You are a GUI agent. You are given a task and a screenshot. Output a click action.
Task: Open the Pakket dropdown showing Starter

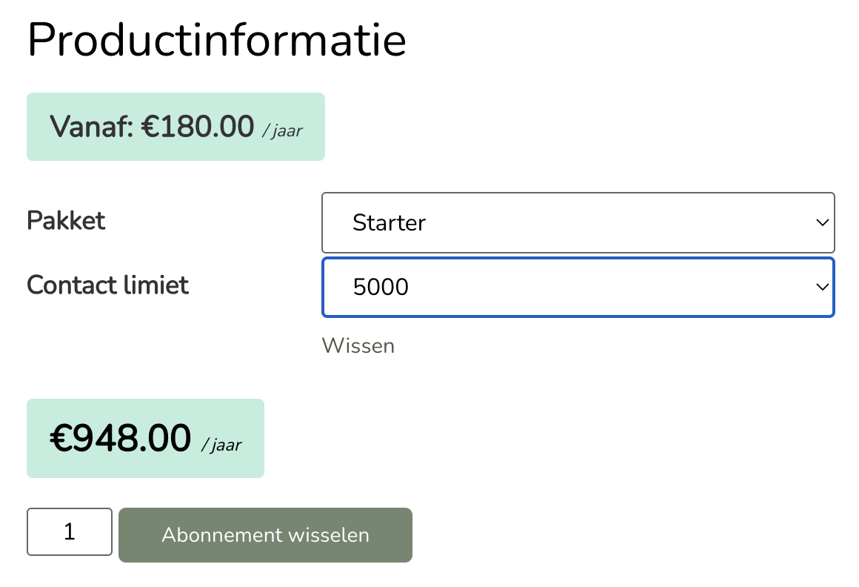tap(578, 222)
